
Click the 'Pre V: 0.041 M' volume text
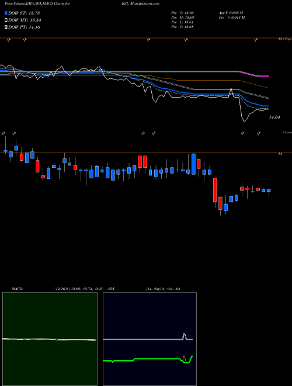[x=231, y=18]
